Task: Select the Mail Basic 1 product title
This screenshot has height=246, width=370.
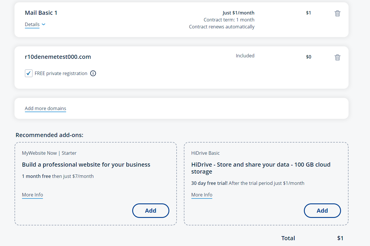Action: pyautogui.click(x=41, y=13)
